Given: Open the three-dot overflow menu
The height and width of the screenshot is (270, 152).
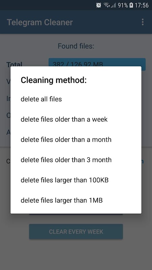Looking at the screenshot, I should pyautogui.click(x=143, y=22).
